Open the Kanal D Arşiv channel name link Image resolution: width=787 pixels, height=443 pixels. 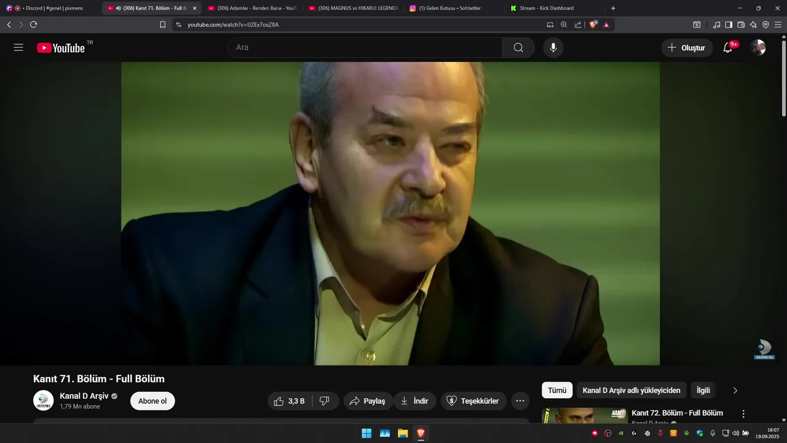(84, 396)
